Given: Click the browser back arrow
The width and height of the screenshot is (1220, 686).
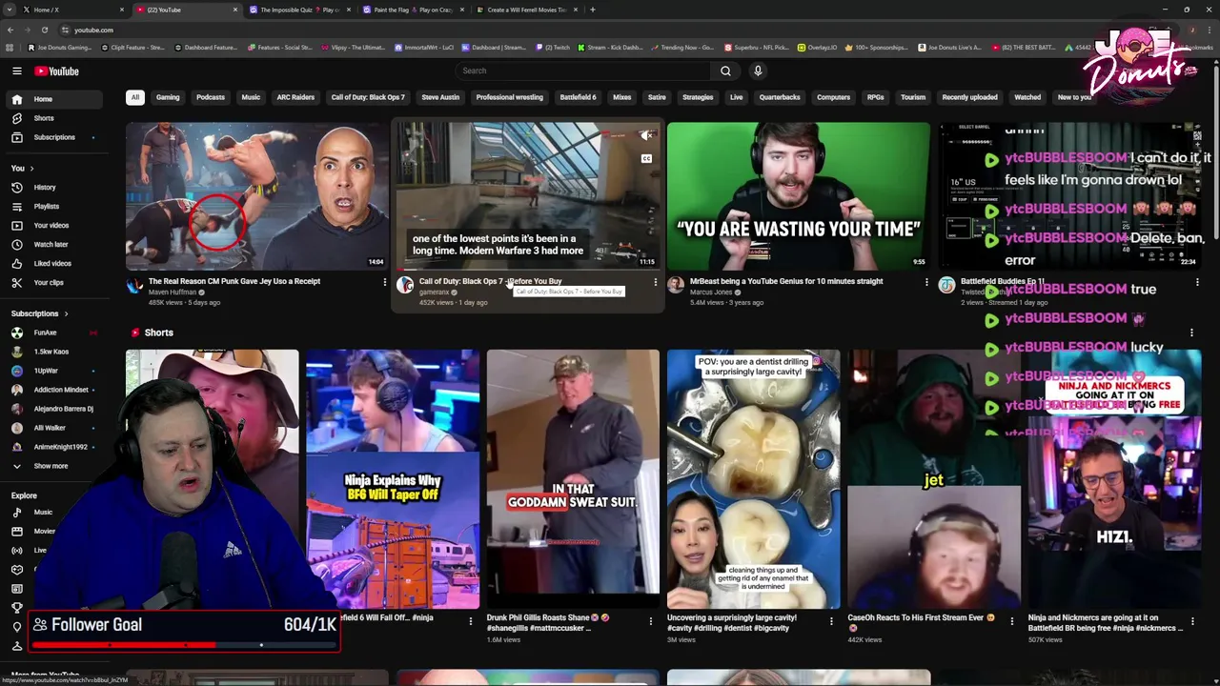Looking at the screenshot, I should (x=10, y=30).
